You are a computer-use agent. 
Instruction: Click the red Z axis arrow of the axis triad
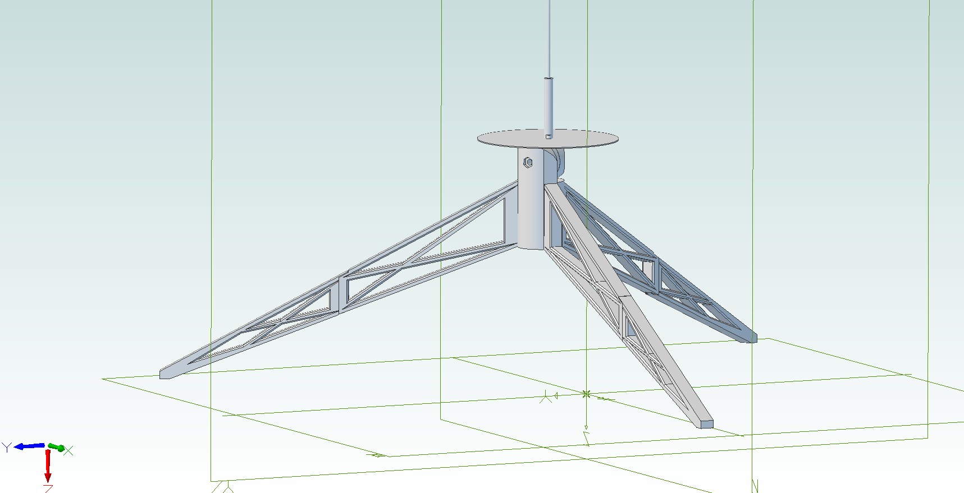coord(48,466)
